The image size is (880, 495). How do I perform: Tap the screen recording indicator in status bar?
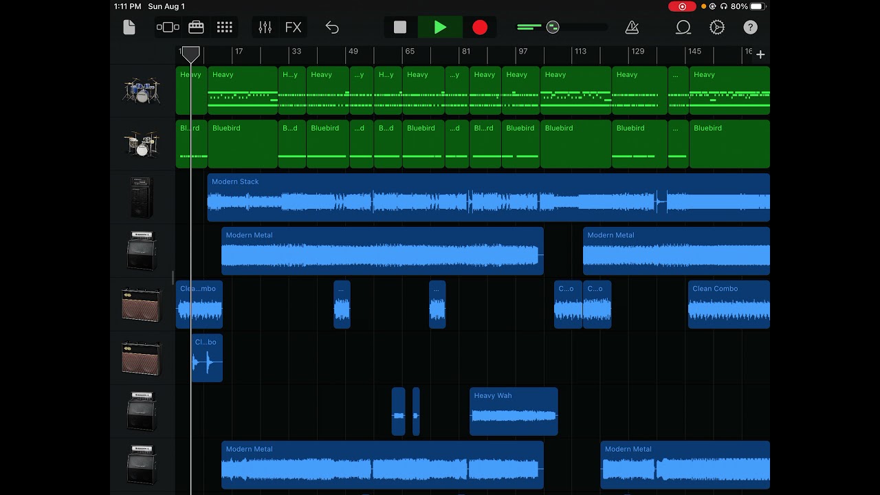click(x=682, y=6)
